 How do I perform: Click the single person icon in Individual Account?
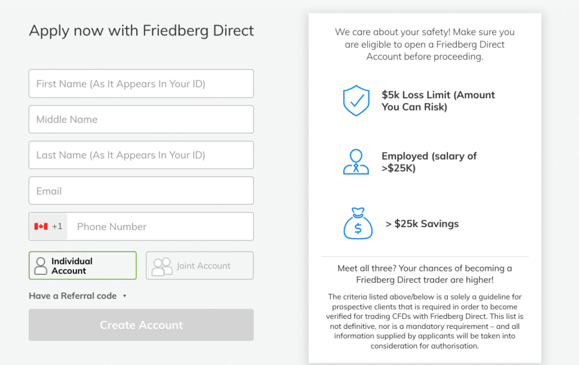point(41,266)
